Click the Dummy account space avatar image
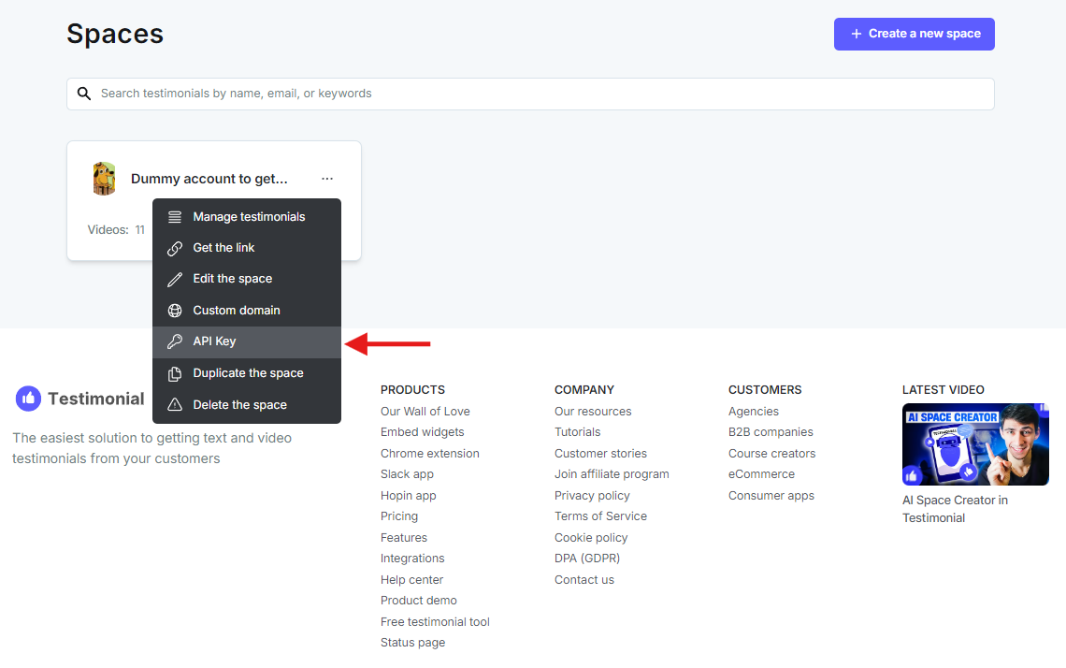 coord(104,178)
